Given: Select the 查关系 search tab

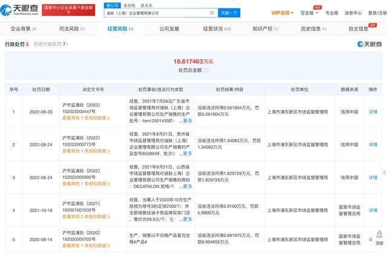Looking at the screenshot, I should click(146, 5).
